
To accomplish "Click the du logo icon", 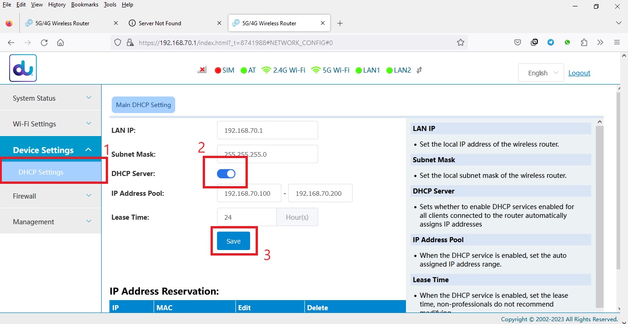I will [23, 68].
